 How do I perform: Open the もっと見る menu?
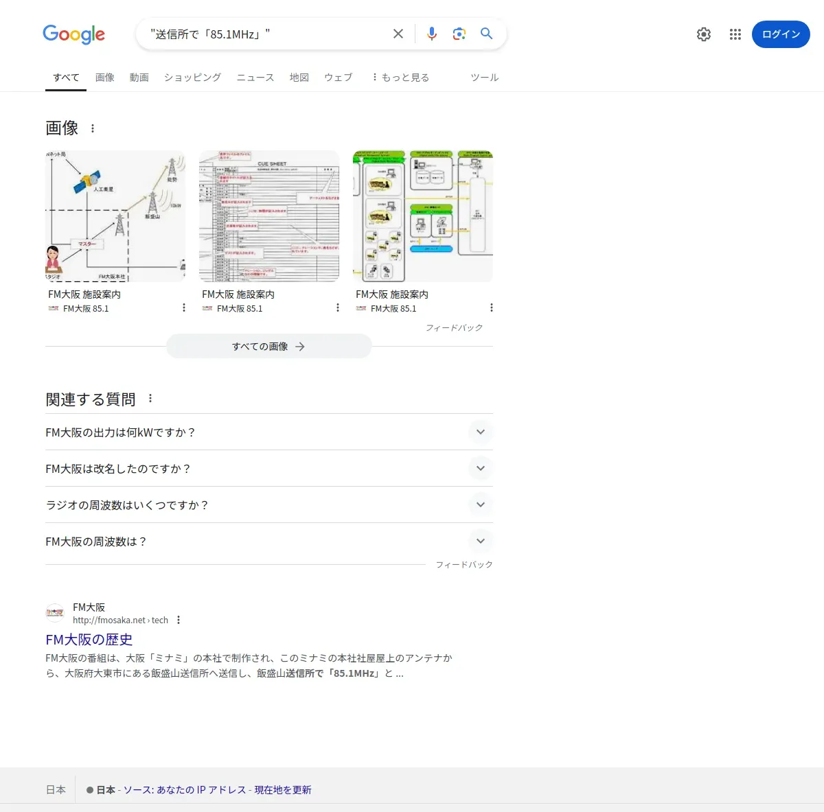(401, 78)
